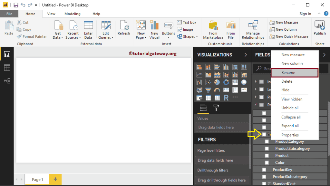Check the Product field checkbox
The height and width of the screenshot is (186, 330).
(x=267, y=156)
